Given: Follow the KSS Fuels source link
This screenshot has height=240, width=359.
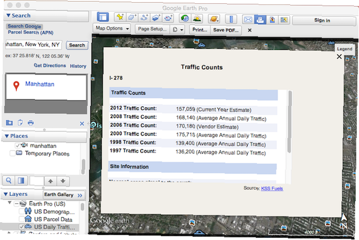Looking at the screenshot, I should (x=272, y=188).
